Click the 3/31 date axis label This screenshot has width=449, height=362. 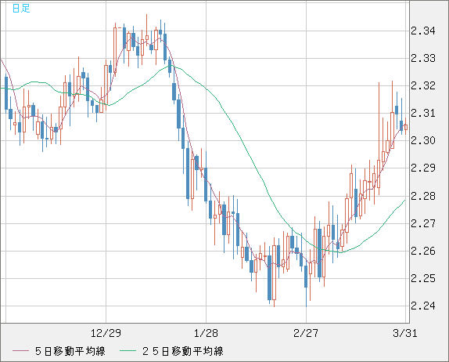click(405, 333)
